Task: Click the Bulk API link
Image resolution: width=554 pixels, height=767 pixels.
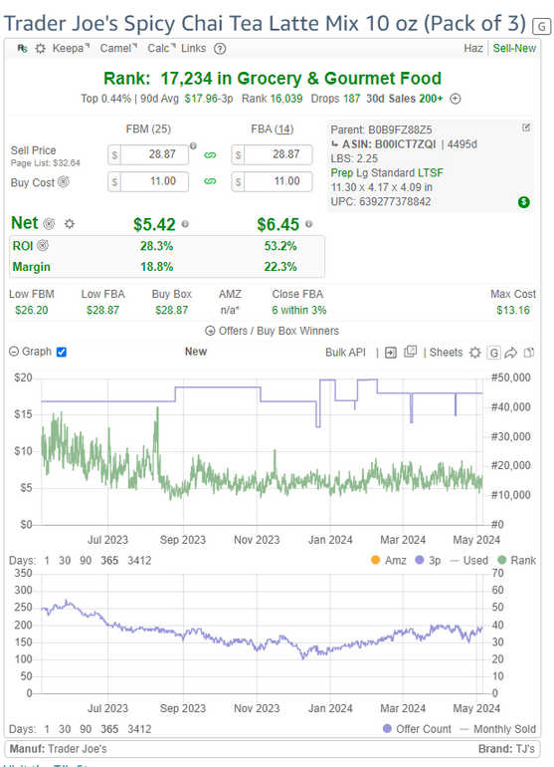Action: [345, 353]
